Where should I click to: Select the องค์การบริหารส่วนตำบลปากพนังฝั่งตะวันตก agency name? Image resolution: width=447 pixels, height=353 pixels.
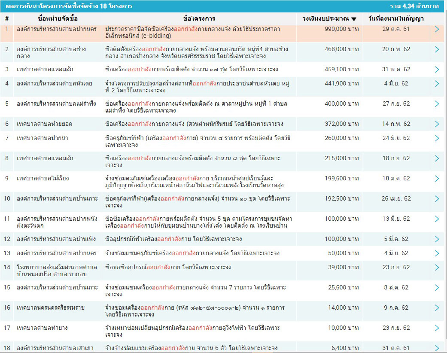point(57,222)
